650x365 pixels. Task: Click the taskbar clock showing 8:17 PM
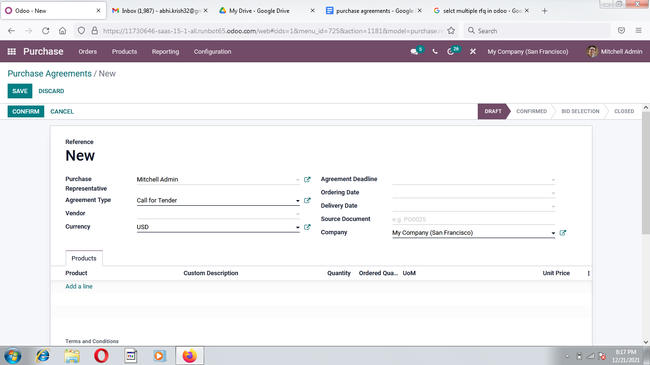tap(626, 356)
